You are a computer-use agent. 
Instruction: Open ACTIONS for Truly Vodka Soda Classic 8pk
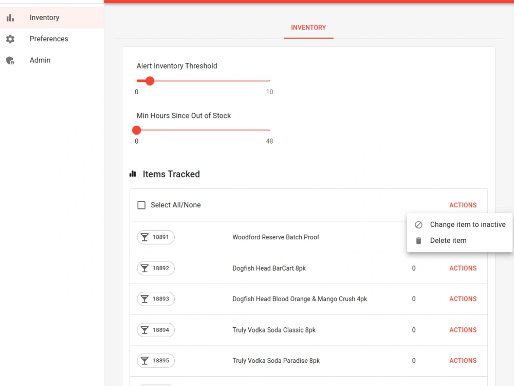point(463,330)
